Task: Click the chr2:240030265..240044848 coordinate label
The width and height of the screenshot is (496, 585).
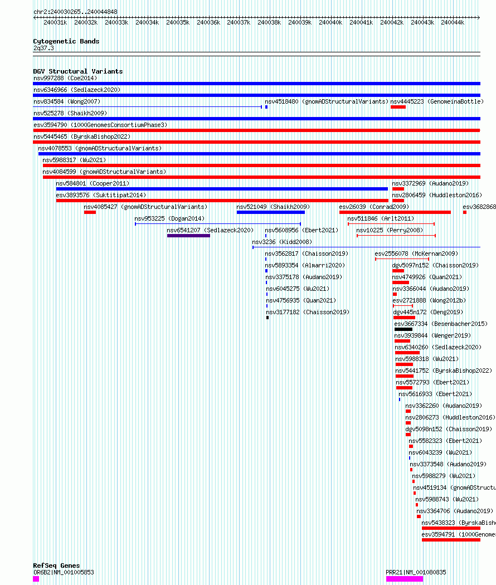Action: click(75, 12)
